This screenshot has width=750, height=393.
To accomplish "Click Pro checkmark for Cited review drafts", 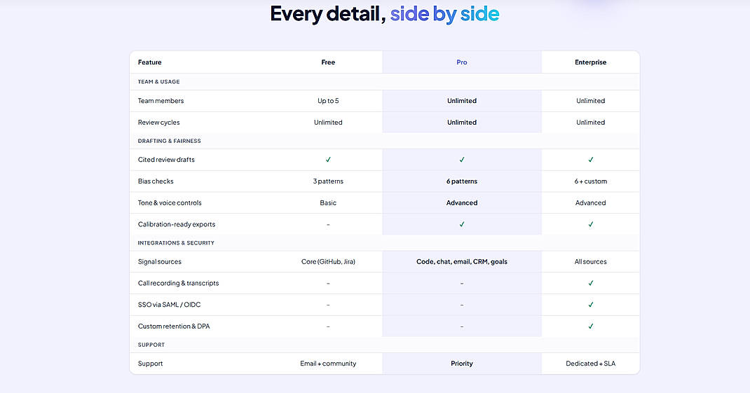I will [462, 160].
